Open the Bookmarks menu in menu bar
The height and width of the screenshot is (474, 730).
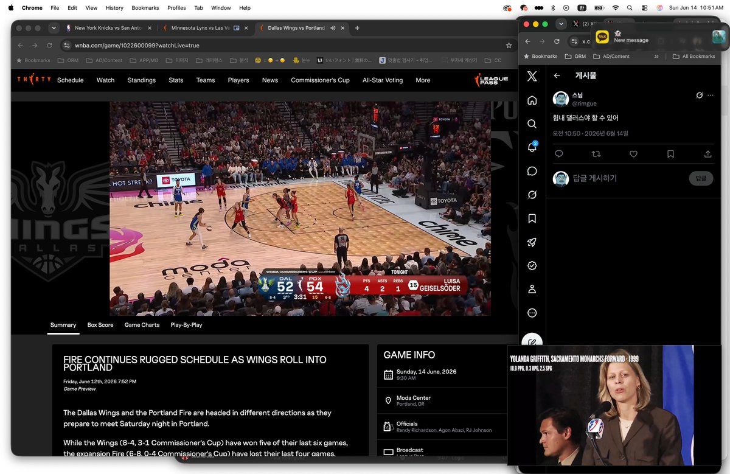point(145,8)
